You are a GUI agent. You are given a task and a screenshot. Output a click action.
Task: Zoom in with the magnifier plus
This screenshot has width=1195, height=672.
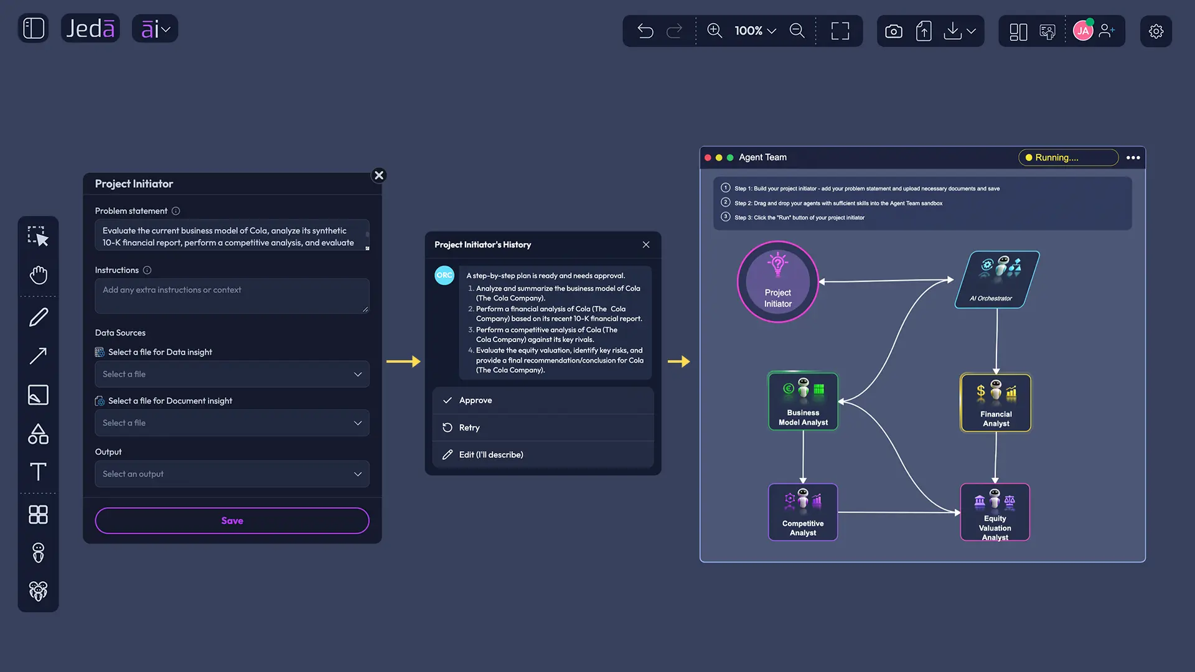[x=715, y=30]
